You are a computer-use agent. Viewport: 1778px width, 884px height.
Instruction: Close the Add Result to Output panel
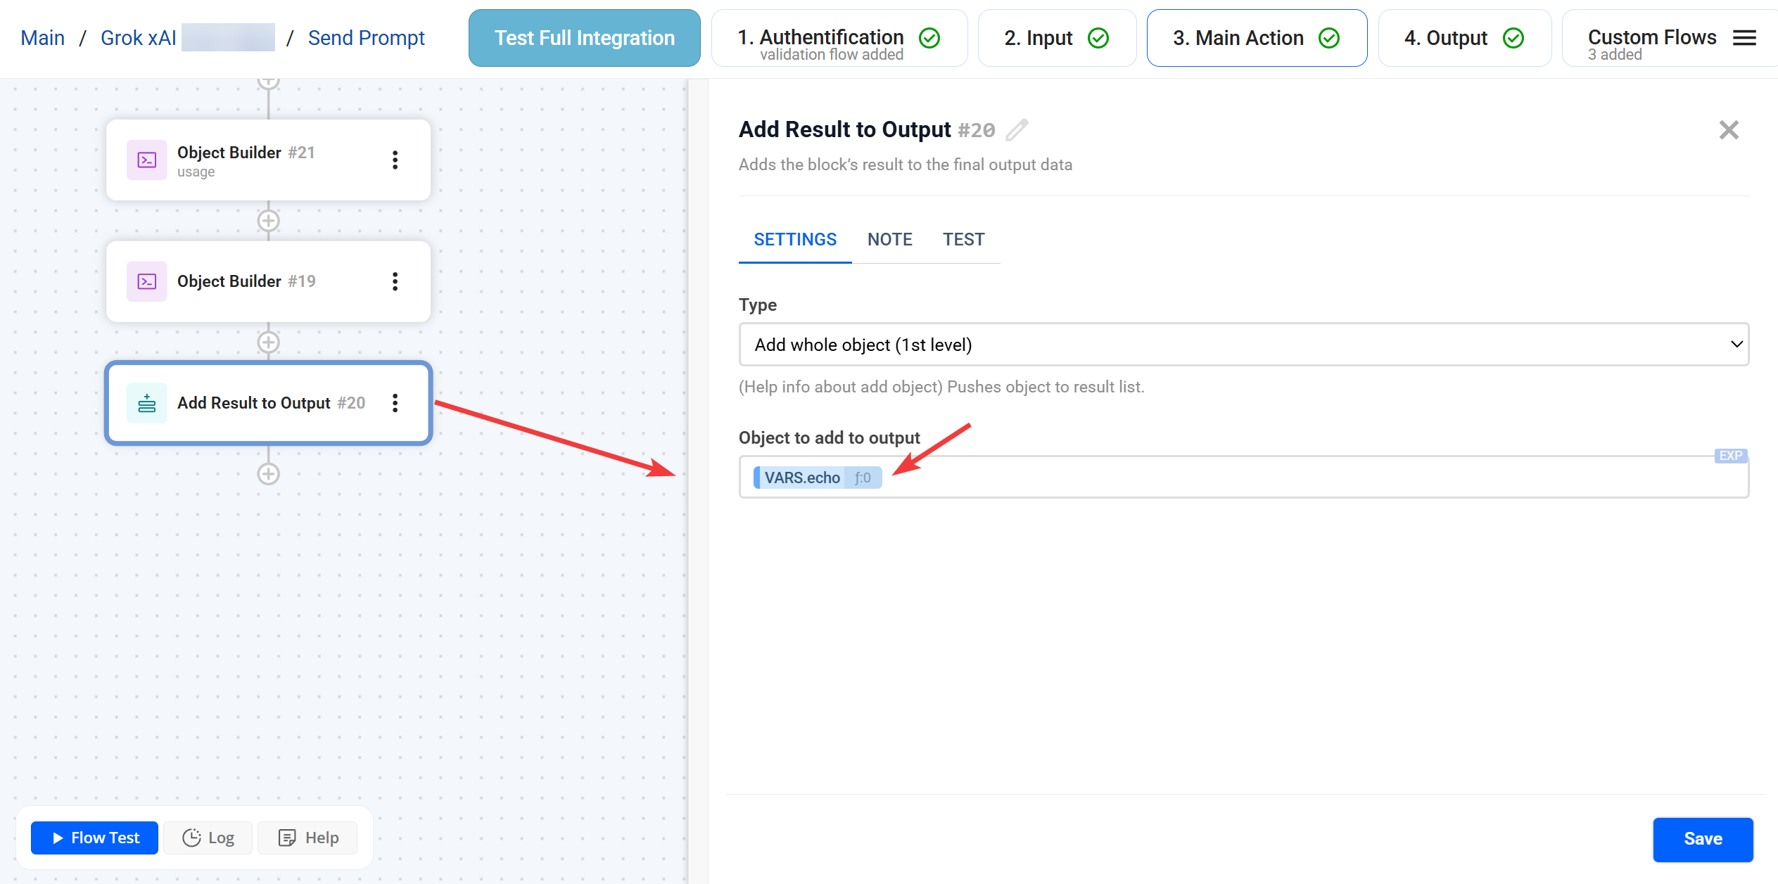coord(1729,129)
